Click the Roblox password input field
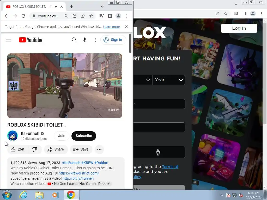This screenshot has width=267, height=200. click(159, 127)
